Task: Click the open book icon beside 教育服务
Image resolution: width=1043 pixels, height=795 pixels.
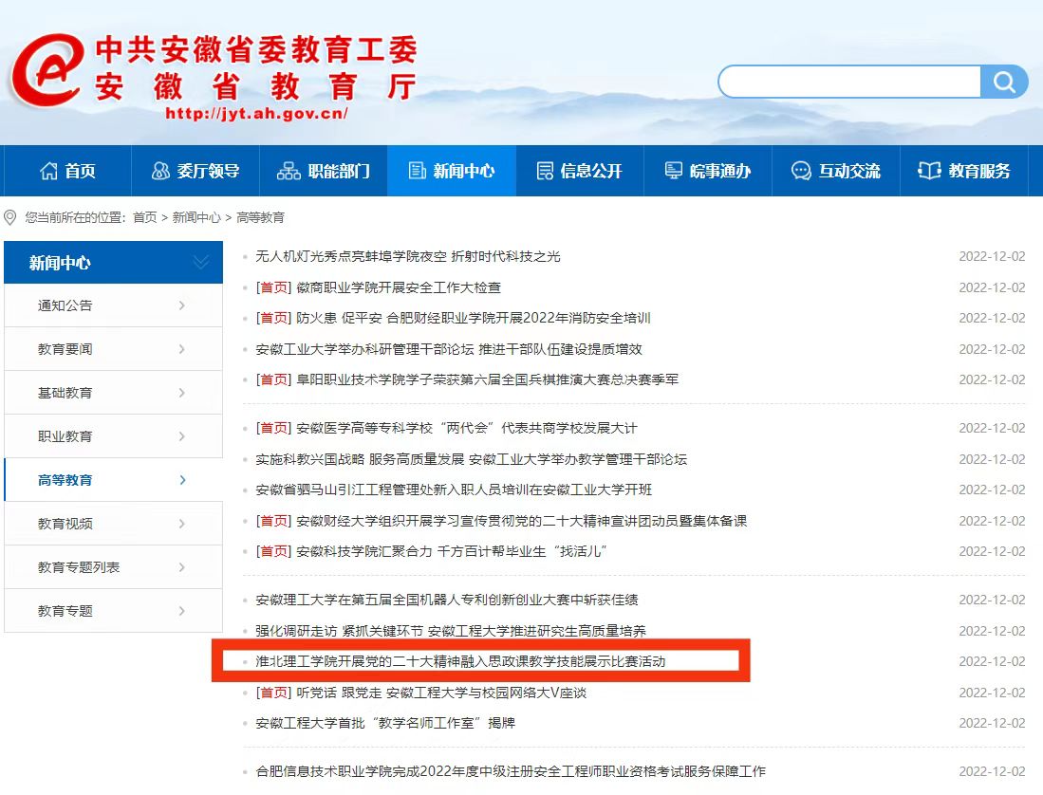Action: [929, 171]
